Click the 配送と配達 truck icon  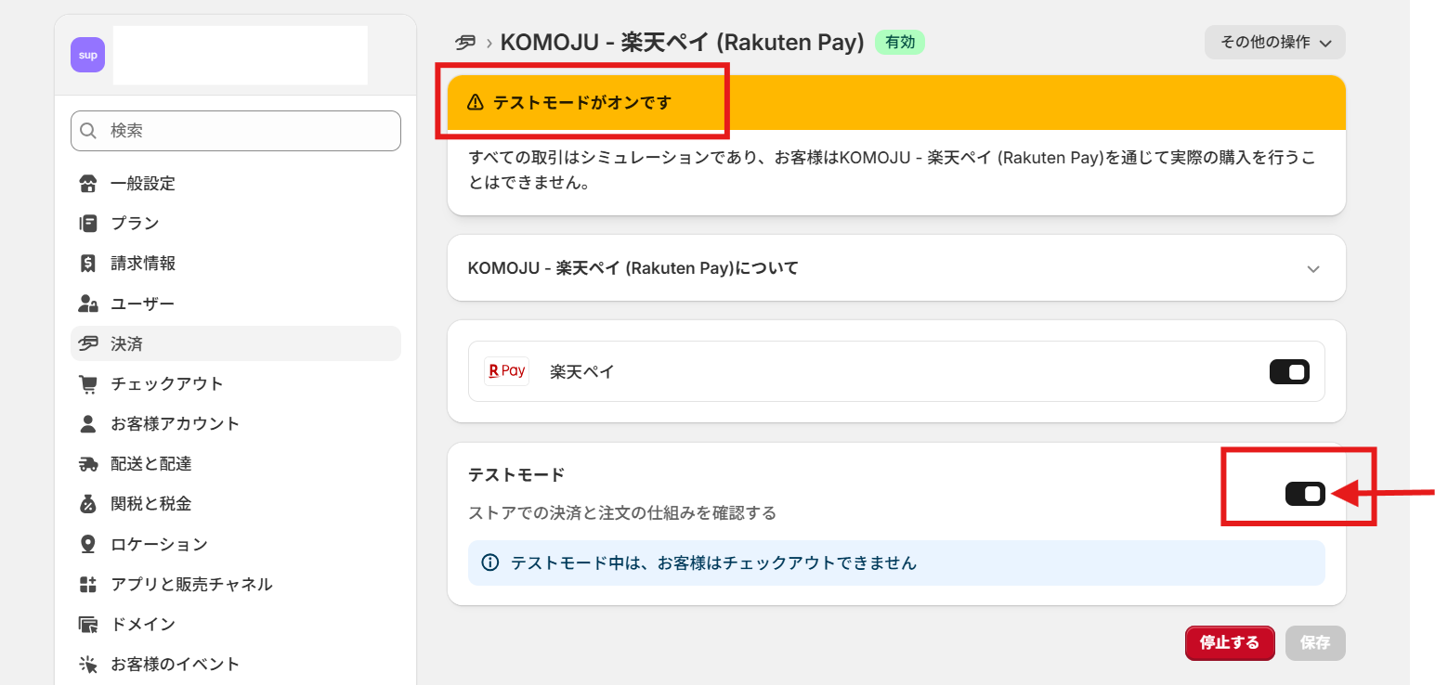[x=87, y=463]
